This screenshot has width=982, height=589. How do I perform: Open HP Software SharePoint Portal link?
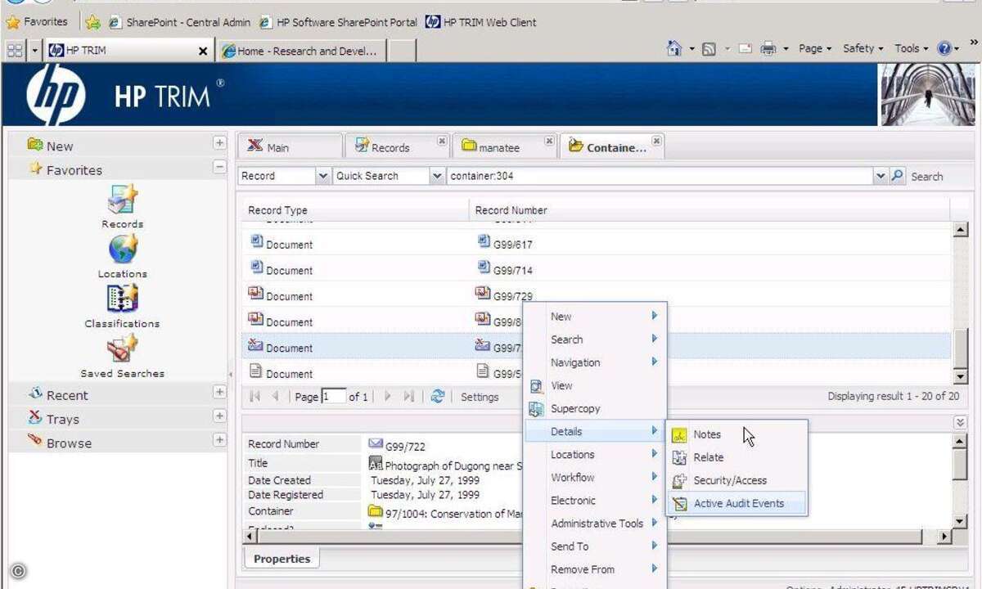338,23
